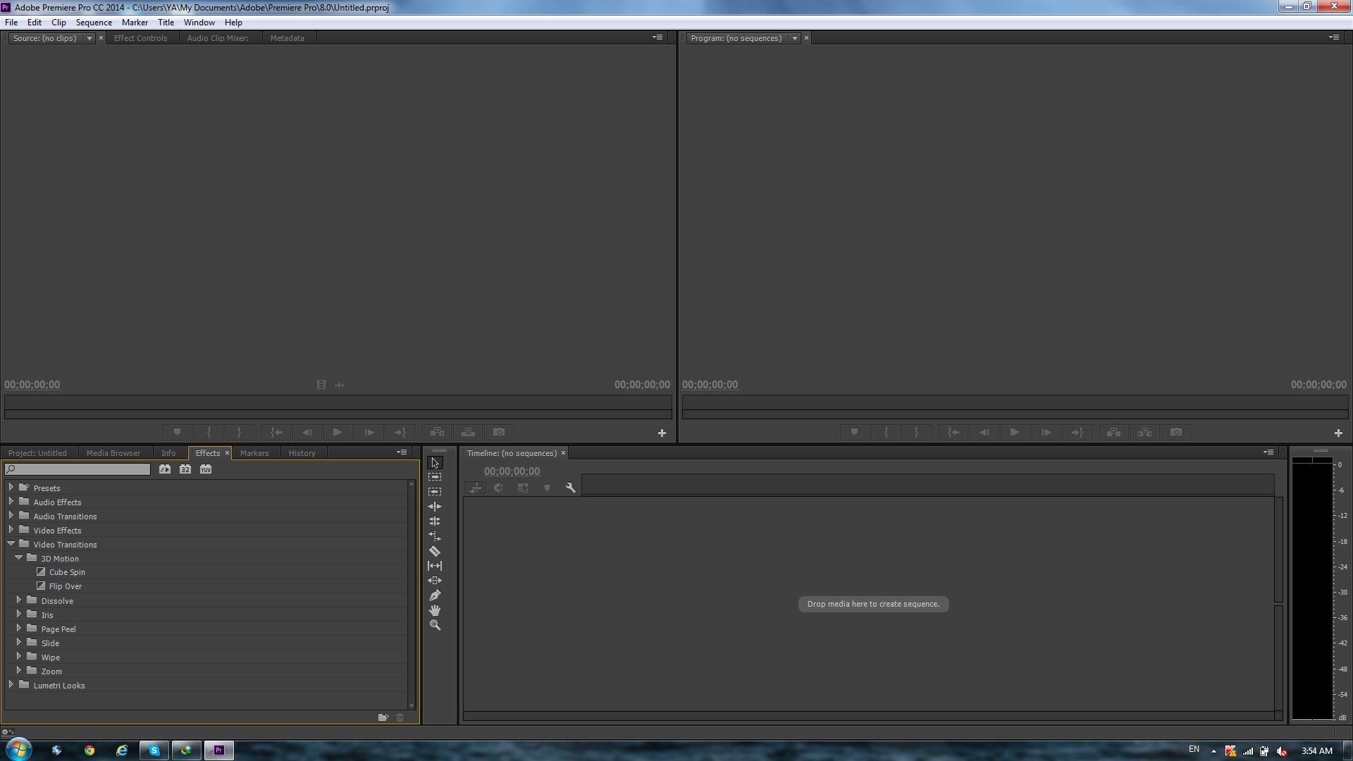
Task: Click the Effects search field
Action: click(x=78, y=469)
